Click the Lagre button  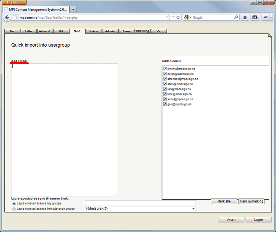[x=258, y=220]
